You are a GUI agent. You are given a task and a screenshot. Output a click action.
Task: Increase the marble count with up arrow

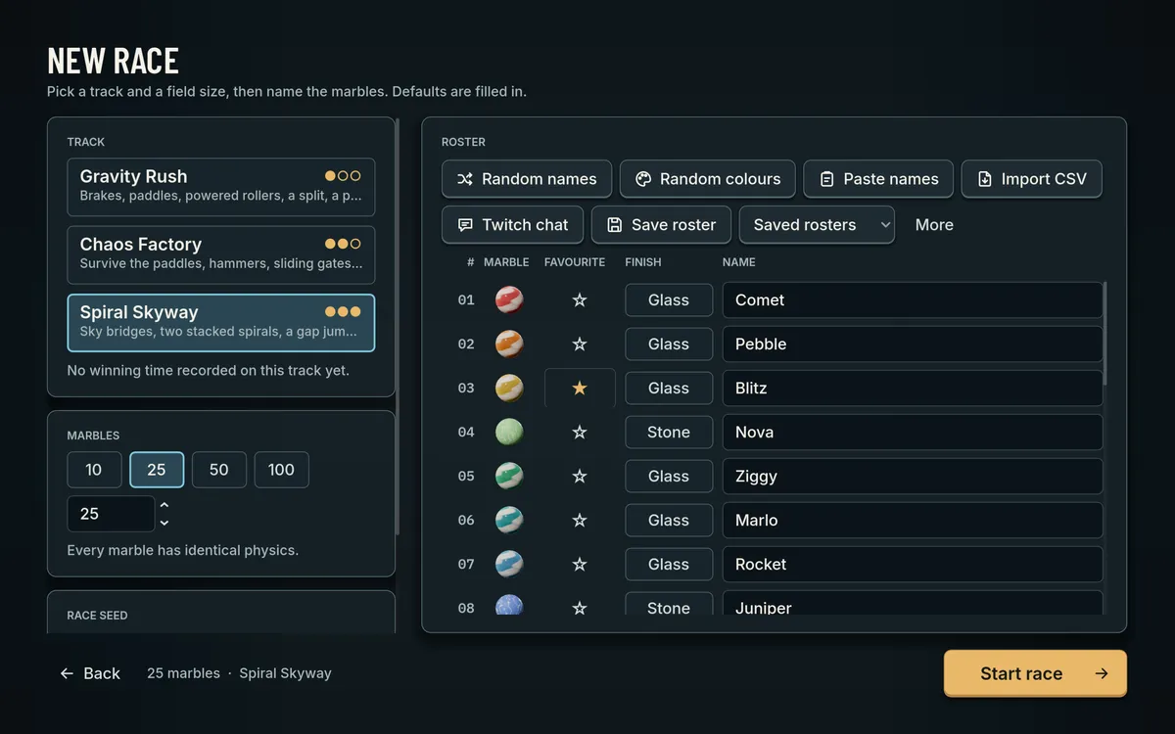164,505
